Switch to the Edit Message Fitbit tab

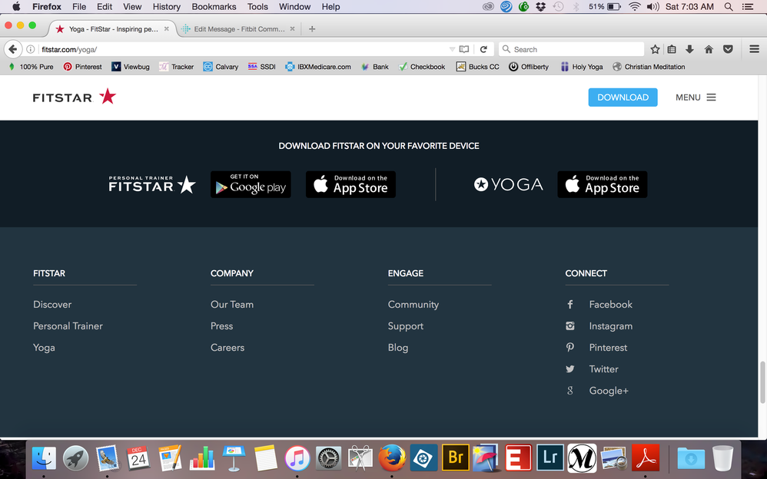point(237,29)
